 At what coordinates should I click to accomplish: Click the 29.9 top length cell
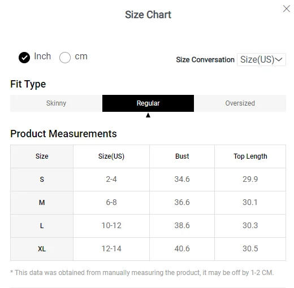[250, 180]
